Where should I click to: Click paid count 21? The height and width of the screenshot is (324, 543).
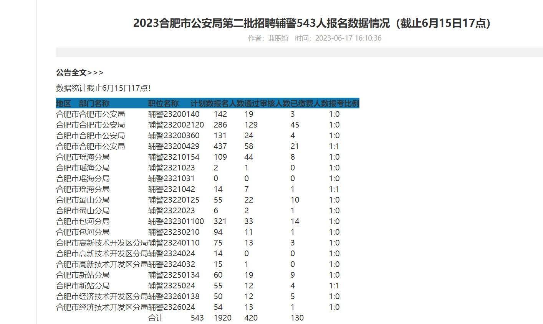[x=295, y=146]
